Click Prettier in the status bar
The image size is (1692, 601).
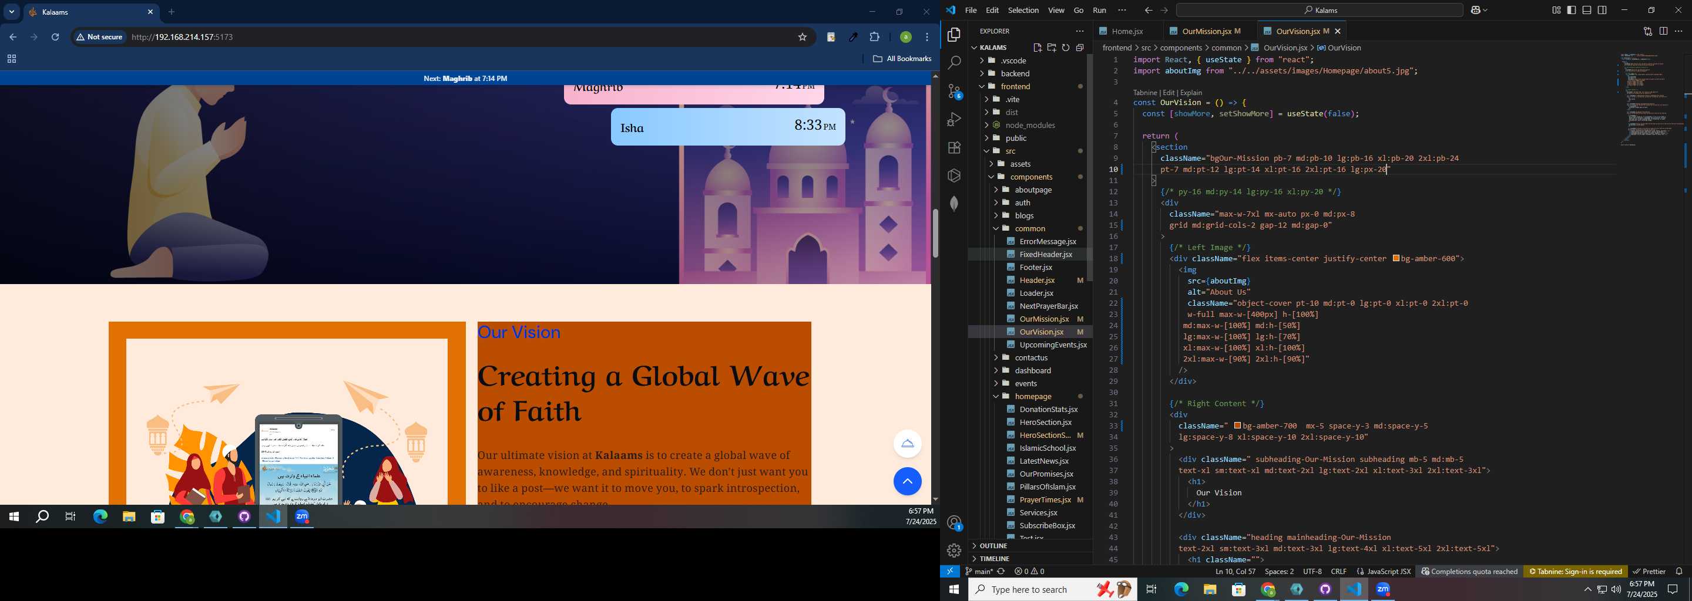(1649, 572)
